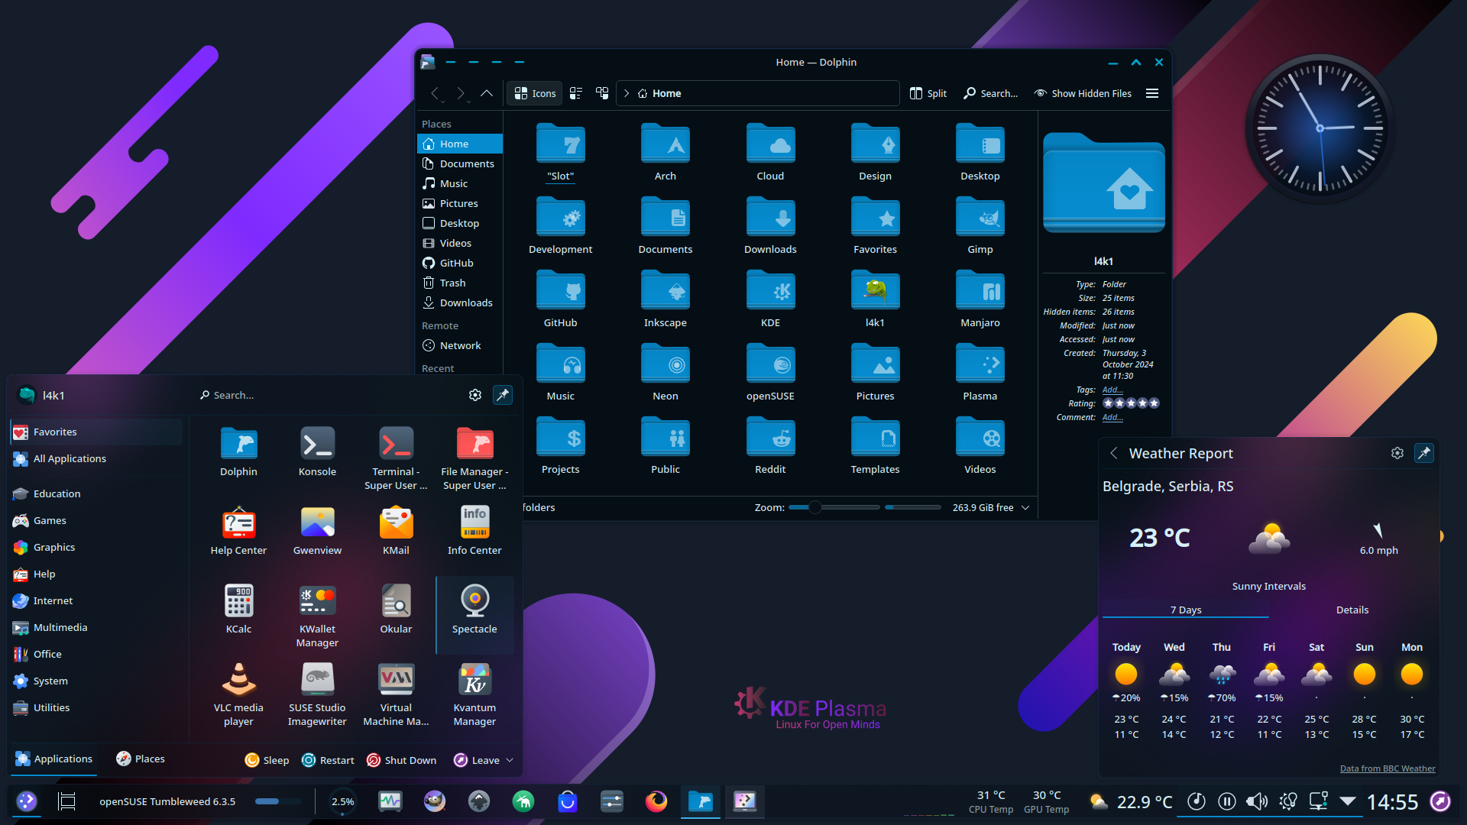Click the memory usage bar in panel
This screenshot has height=825, width=1467.
pyautogui.click(x=277, y=801)
